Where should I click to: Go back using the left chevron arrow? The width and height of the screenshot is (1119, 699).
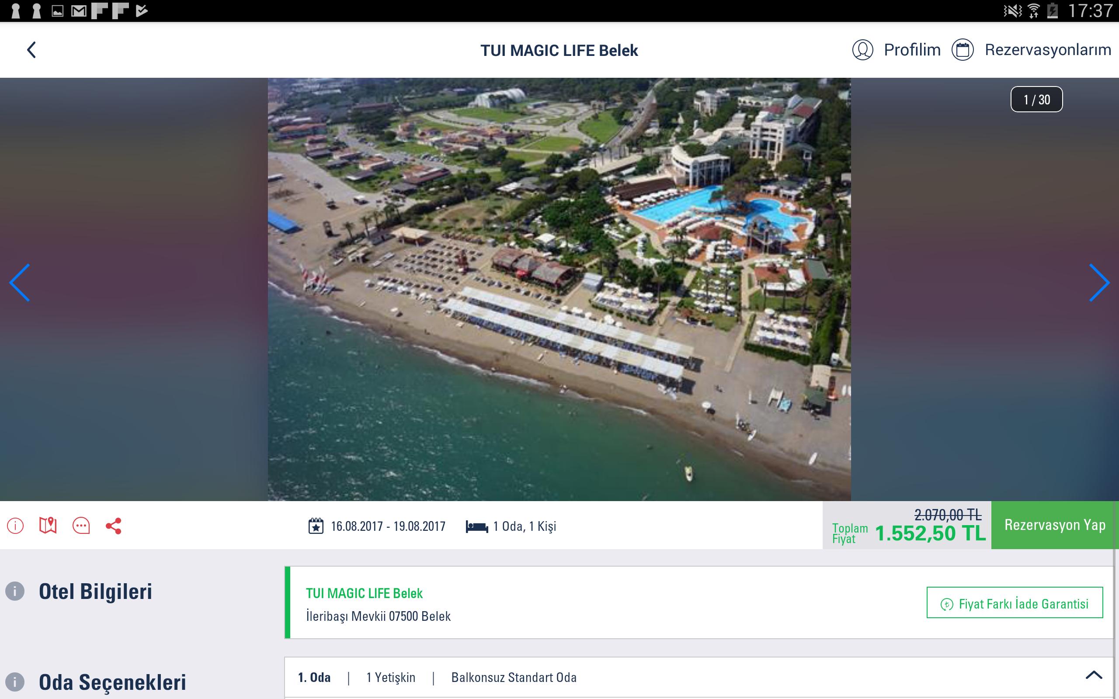click(x=31, y=50)
